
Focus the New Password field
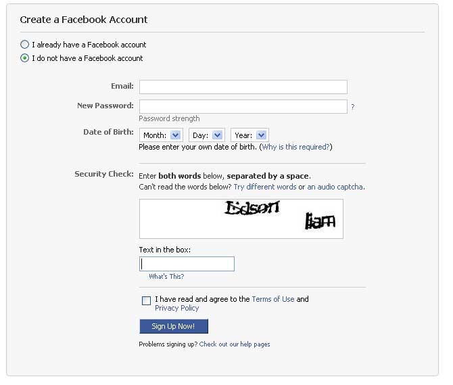pyautogui.click(x=243, y=107)
